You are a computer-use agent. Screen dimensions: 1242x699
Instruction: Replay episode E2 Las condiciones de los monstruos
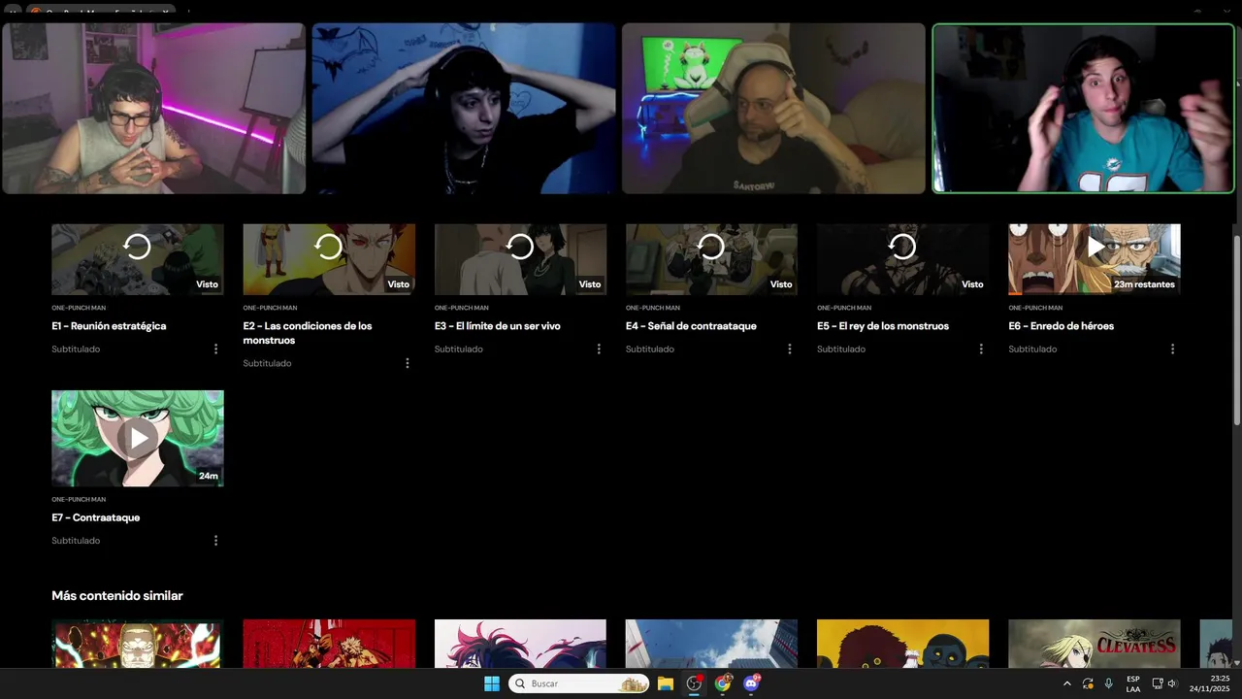[329, 247]
